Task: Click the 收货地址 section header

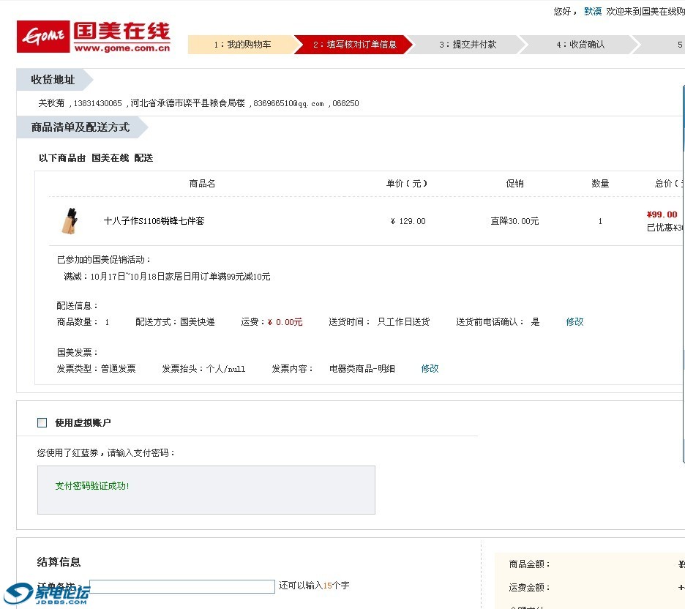Action: pyautogui.click(x=53, y=80)
